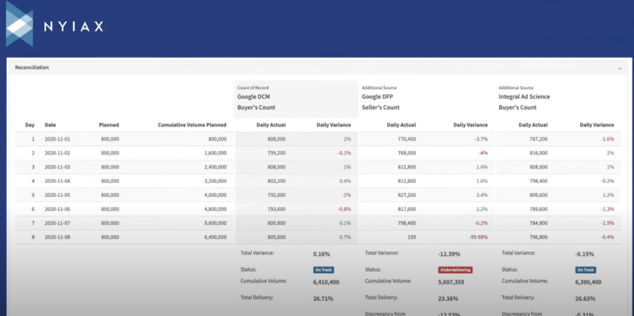Click Integral Ad Science daily actual 816,000
The image size is (634, 316).
pyautogui.click(x=538, y=153)
